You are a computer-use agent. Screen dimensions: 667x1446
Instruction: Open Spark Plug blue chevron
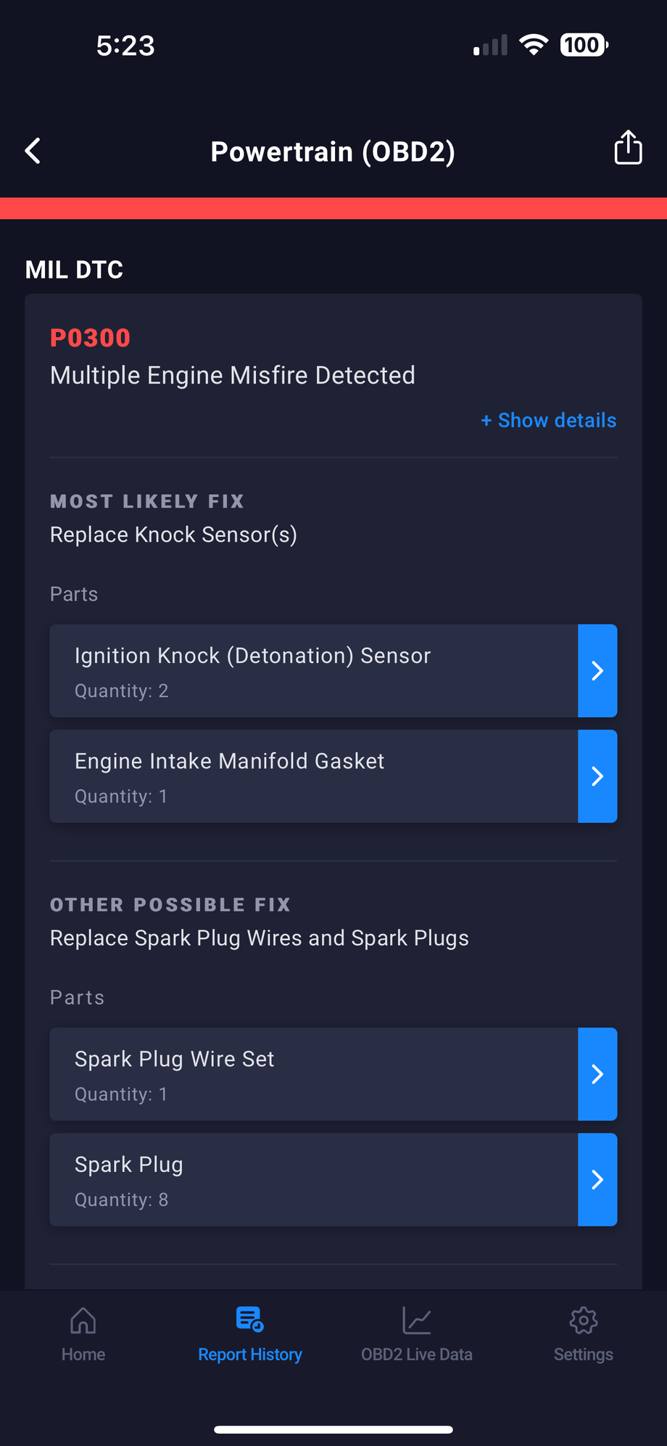597,1180
